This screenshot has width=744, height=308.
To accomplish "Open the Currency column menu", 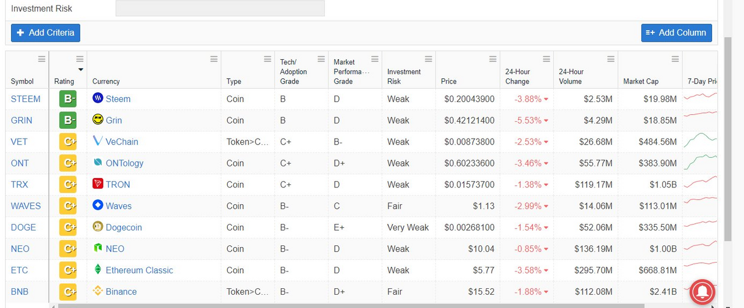I will coord(214,59).
